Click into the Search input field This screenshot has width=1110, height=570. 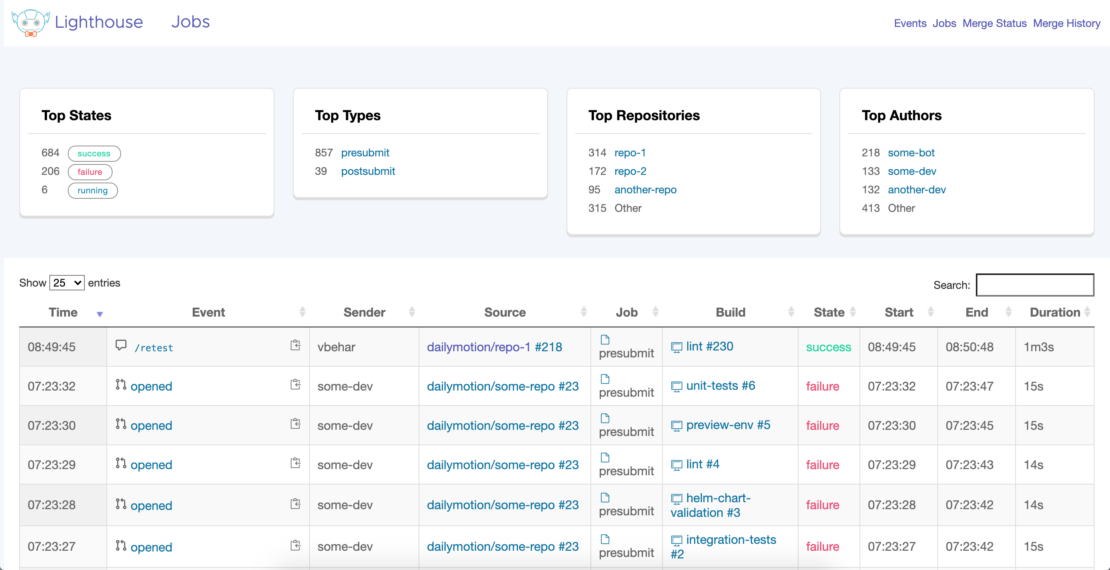[1034, 285]
